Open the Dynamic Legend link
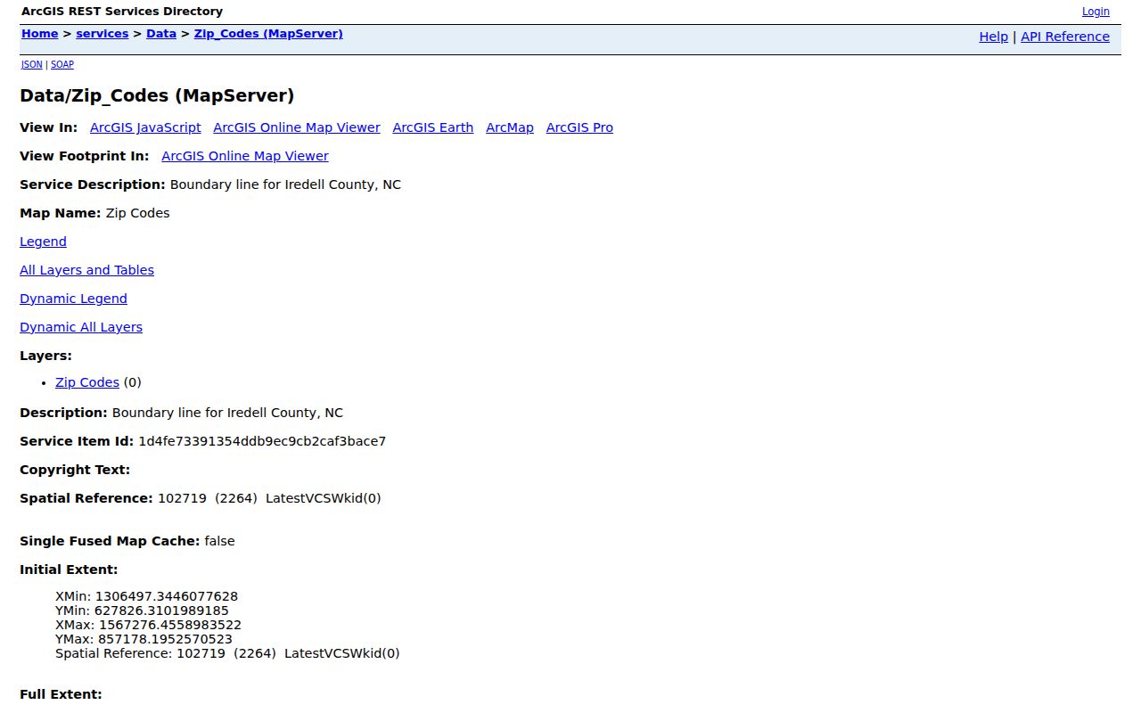 tap(73, 299)
